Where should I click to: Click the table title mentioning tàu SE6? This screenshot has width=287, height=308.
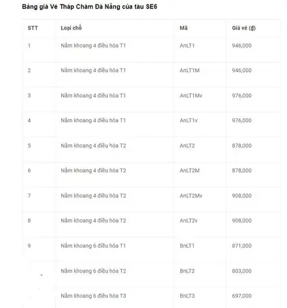[89, 6]
